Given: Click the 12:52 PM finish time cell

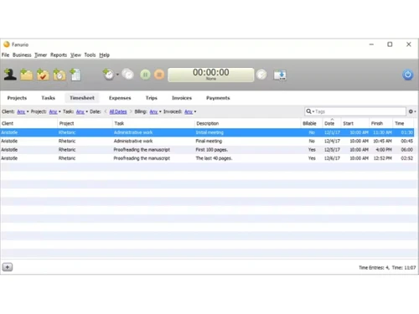Looking at the screenshot, I should [x=382, y=158].
